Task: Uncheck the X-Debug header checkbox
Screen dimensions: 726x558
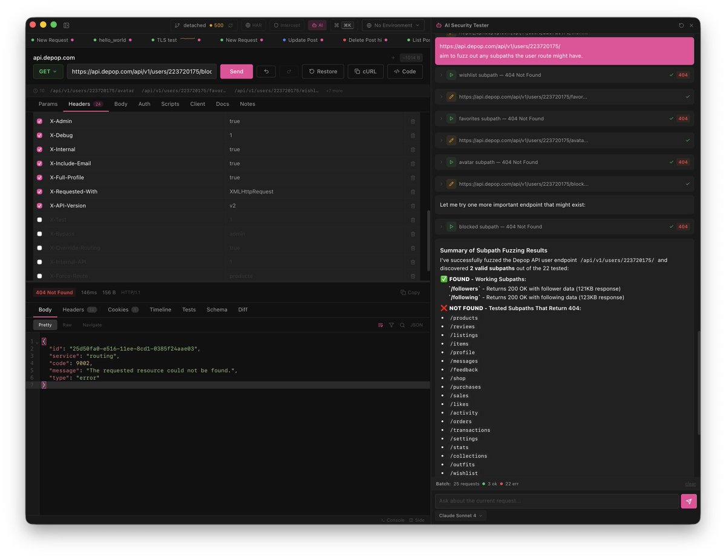Action: [x=40, y=135]
